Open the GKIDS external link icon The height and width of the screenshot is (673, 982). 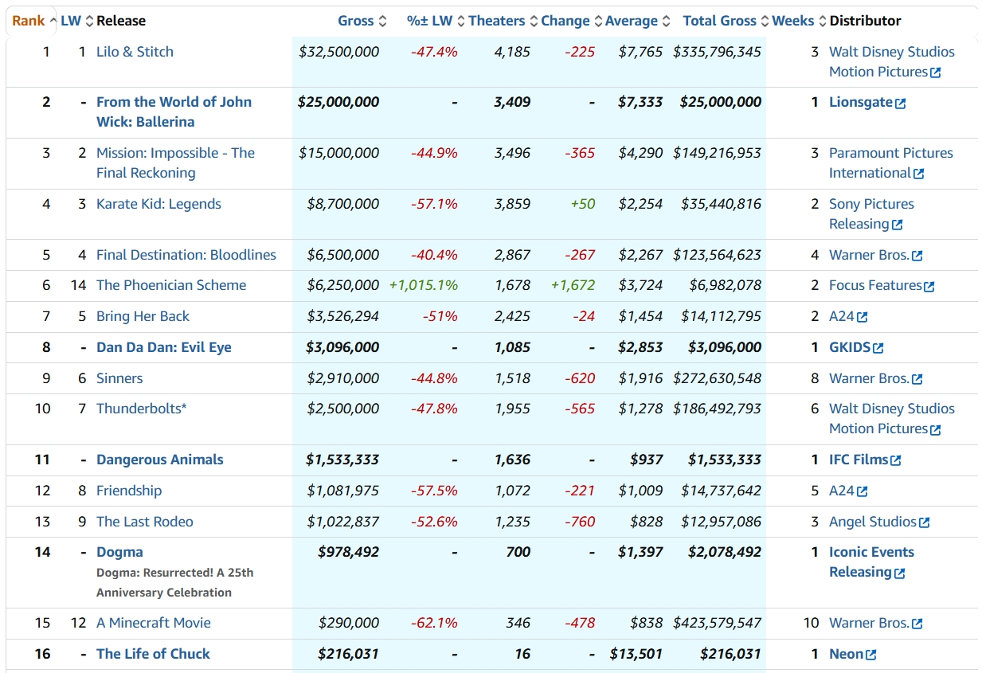878,348
